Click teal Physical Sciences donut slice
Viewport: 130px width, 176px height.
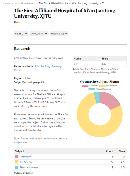click(97, 97)
